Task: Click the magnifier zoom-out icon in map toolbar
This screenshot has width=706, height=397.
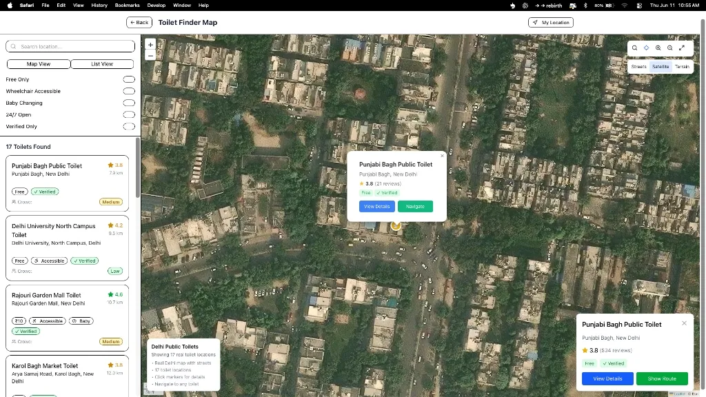Action: (670, 48)
